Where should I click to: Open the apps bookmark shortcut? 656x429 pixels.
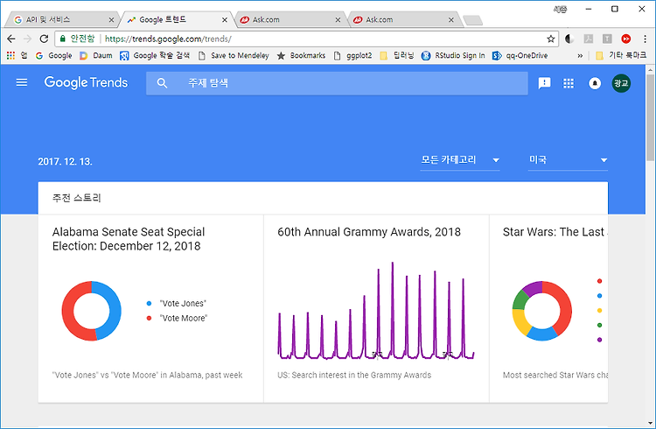(x=17, y=55)
